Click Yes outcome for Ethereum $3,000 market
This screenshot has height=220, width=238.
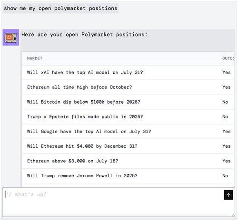point(227,161)
